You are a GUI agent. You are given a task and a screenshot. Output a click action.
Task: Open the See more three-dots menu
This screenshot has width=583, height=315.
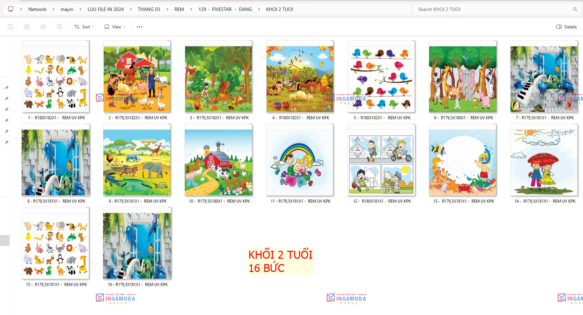pos(140,27)
